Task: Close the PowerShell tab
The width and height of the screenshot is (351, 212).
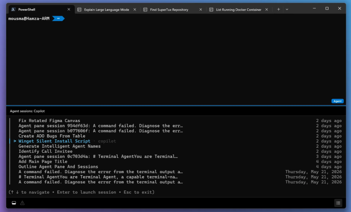Action: [x=69, y=9]
